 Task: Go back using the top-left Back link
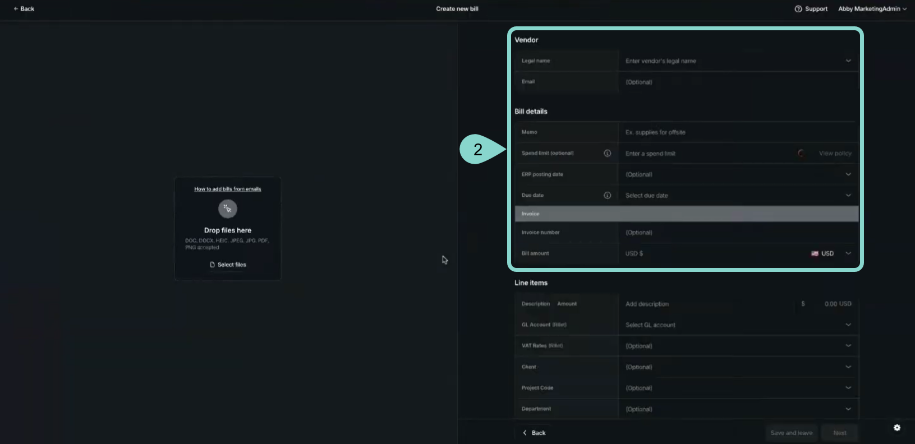(24, 9)
